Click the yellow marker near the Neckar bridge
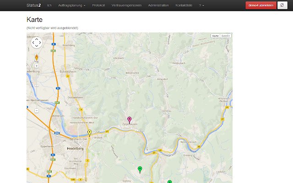This screenshot has width=293, height=183. pos(90,133)
